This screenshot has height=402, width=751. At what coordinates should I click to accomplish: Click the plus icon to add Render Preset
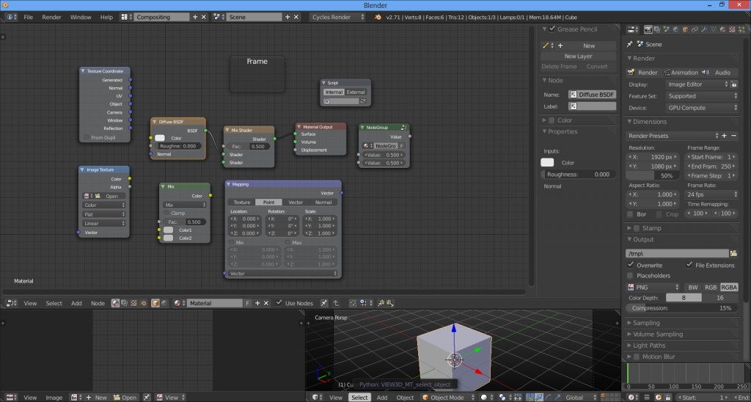point(724,136)
